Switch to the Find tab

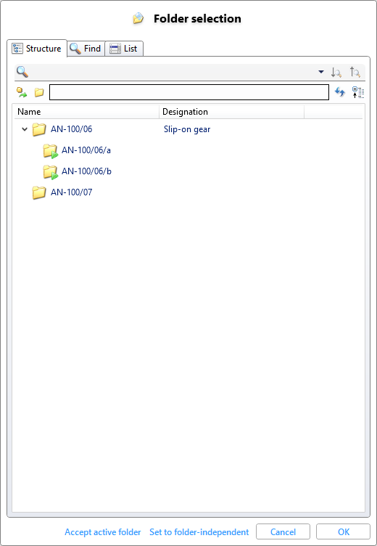click(86, 49)
